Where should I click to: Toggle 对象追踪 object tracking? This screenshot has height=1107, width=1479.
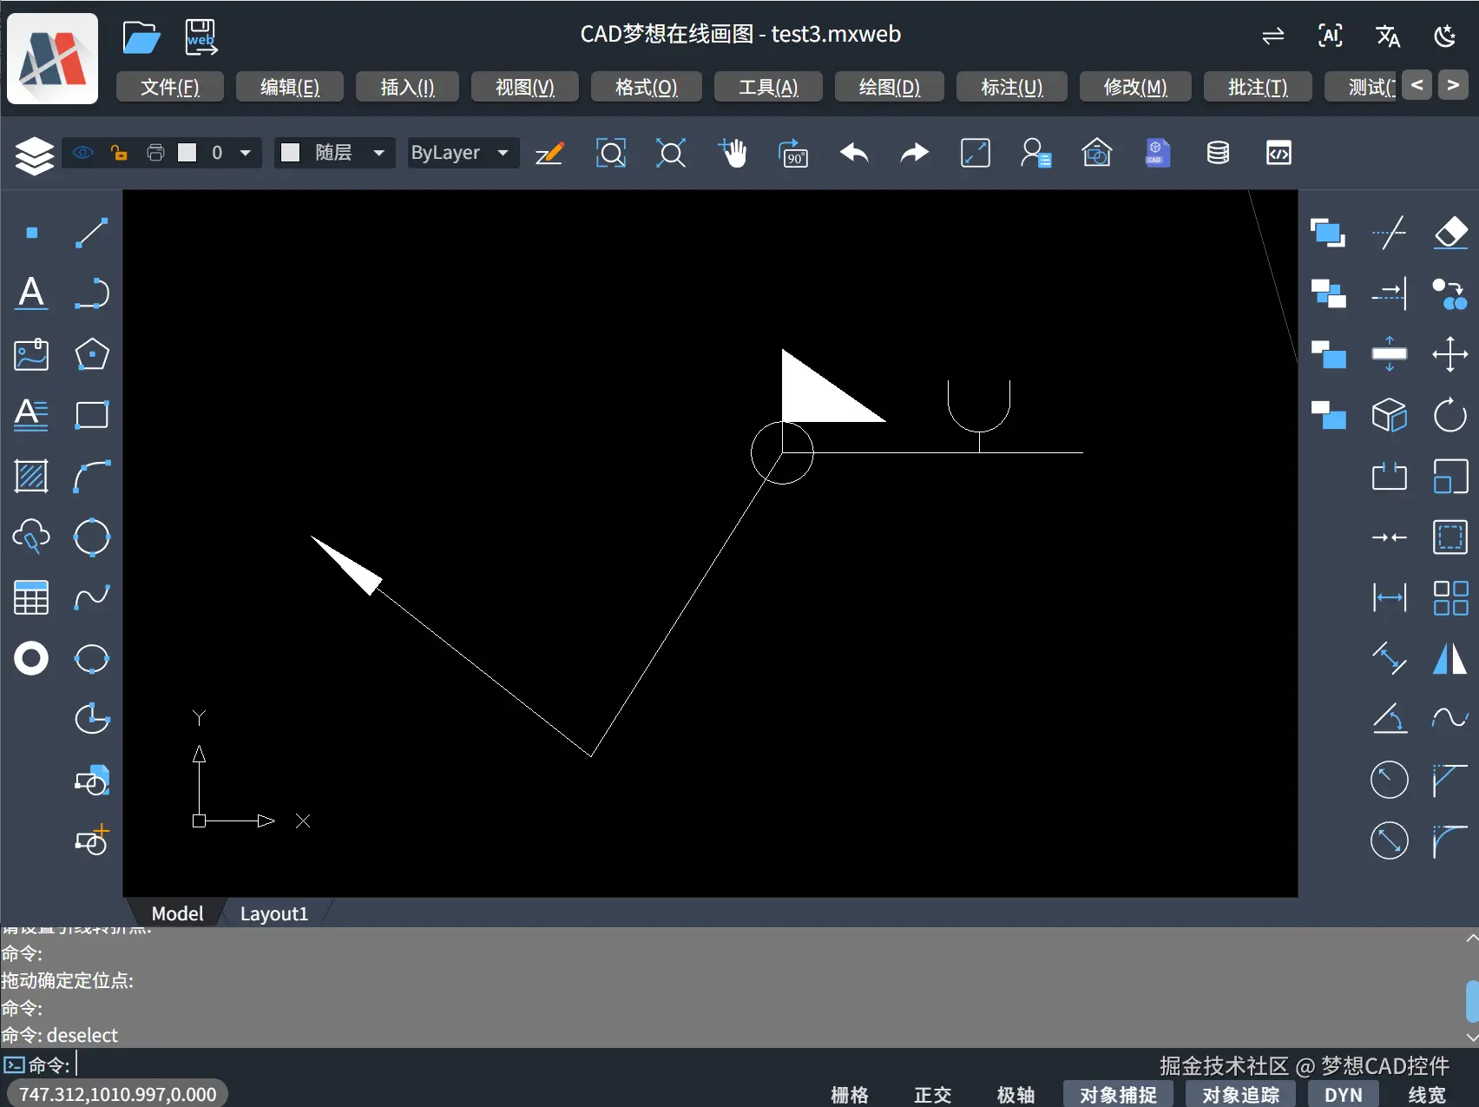coord(1240,1095)
